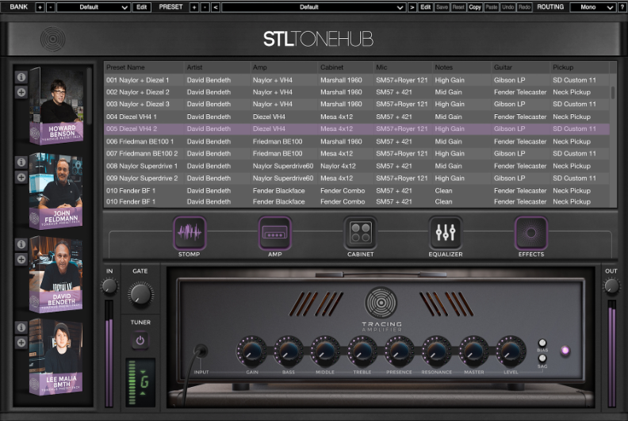Click the amp TREBLE knob
The image size is (628, 421).
pyautogui.click(x=362, y=351)
